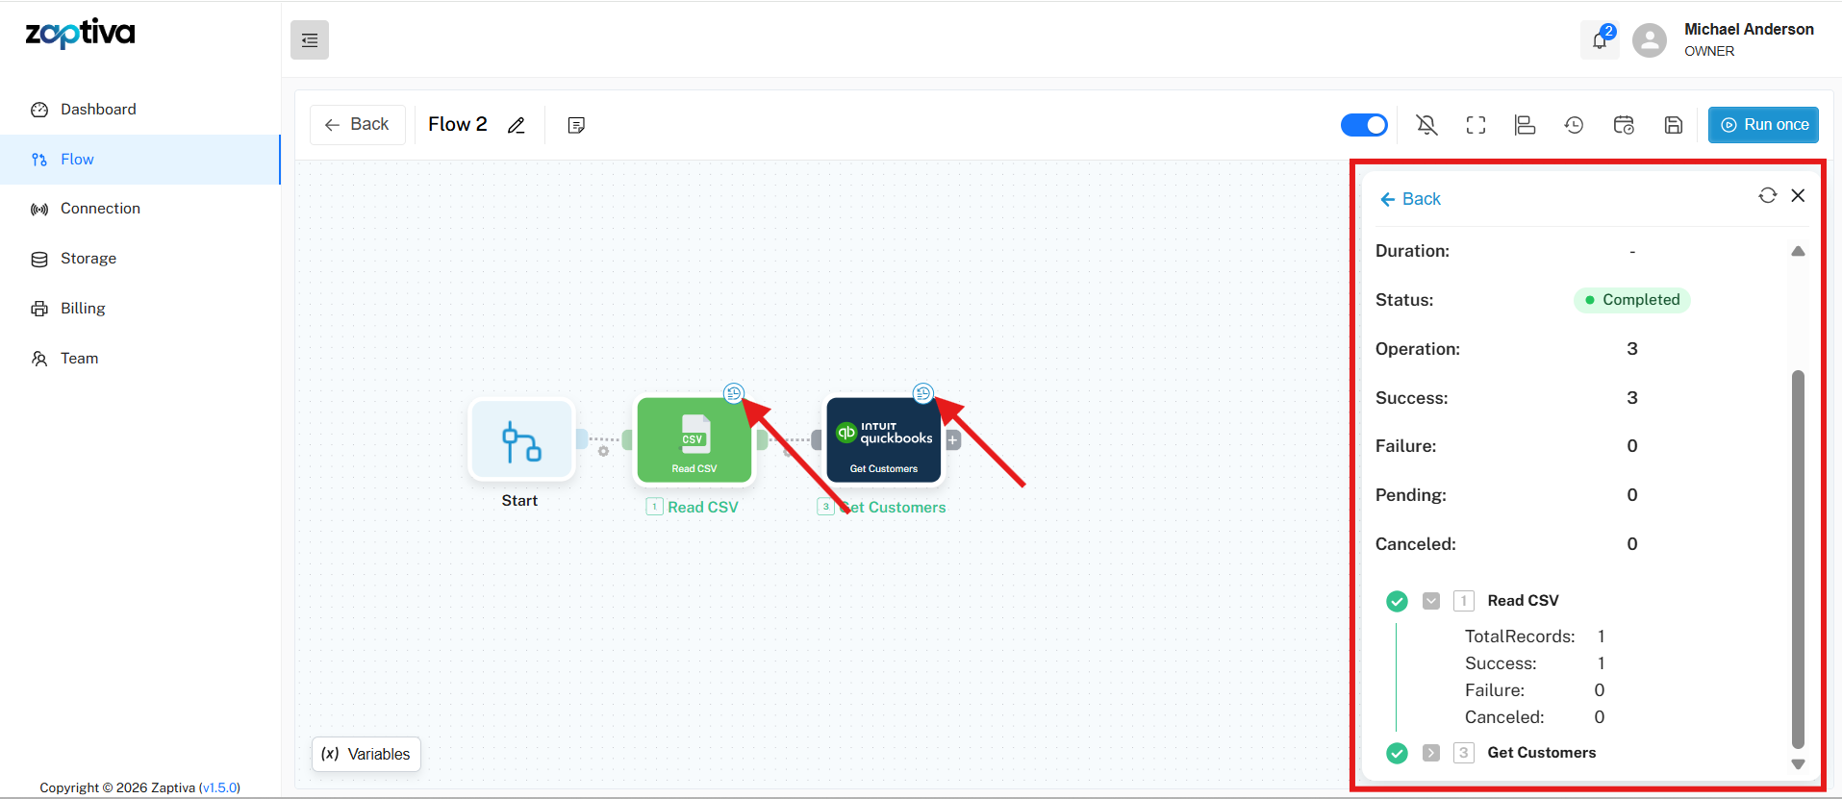1842x799 pixels.
Task: Open the Connection sidebar item
Action: [100, 209]
